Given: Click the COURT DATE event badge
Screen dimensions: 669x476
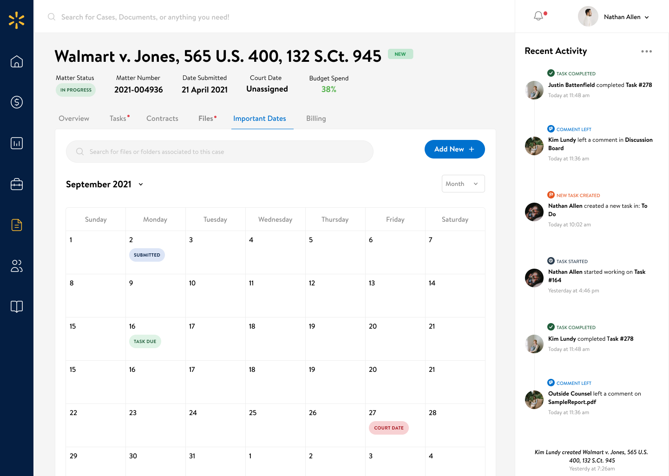Looking at the screenshot, I should [389, 428].
